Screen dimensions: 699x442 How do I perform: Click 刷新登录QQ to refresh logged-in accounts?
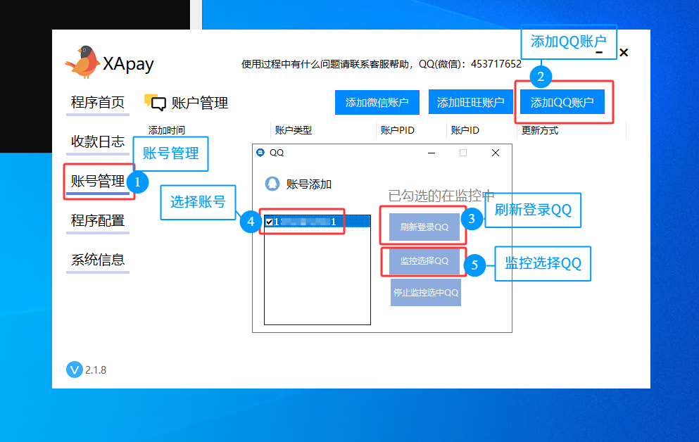point(424,227)
